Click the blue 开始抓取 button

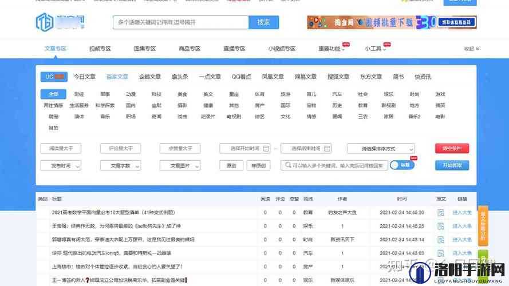(x=452, y=165)
